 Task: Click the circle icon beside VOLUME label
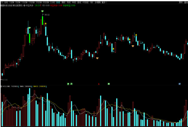point(1,86)
